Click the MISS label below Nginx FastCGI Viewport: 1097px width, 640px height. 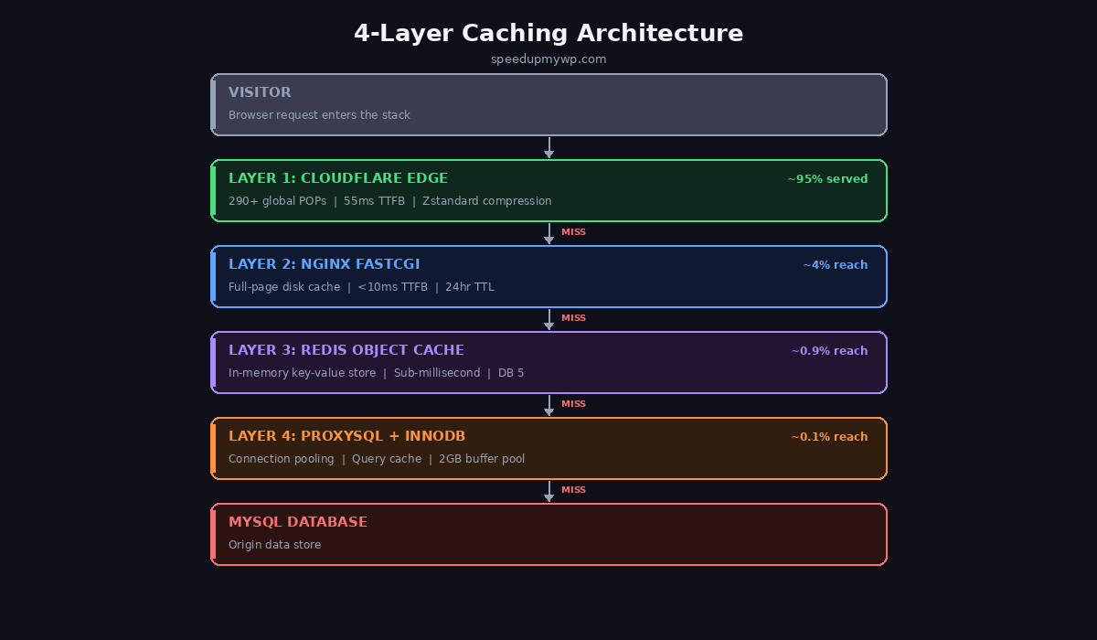coord(574,317)
